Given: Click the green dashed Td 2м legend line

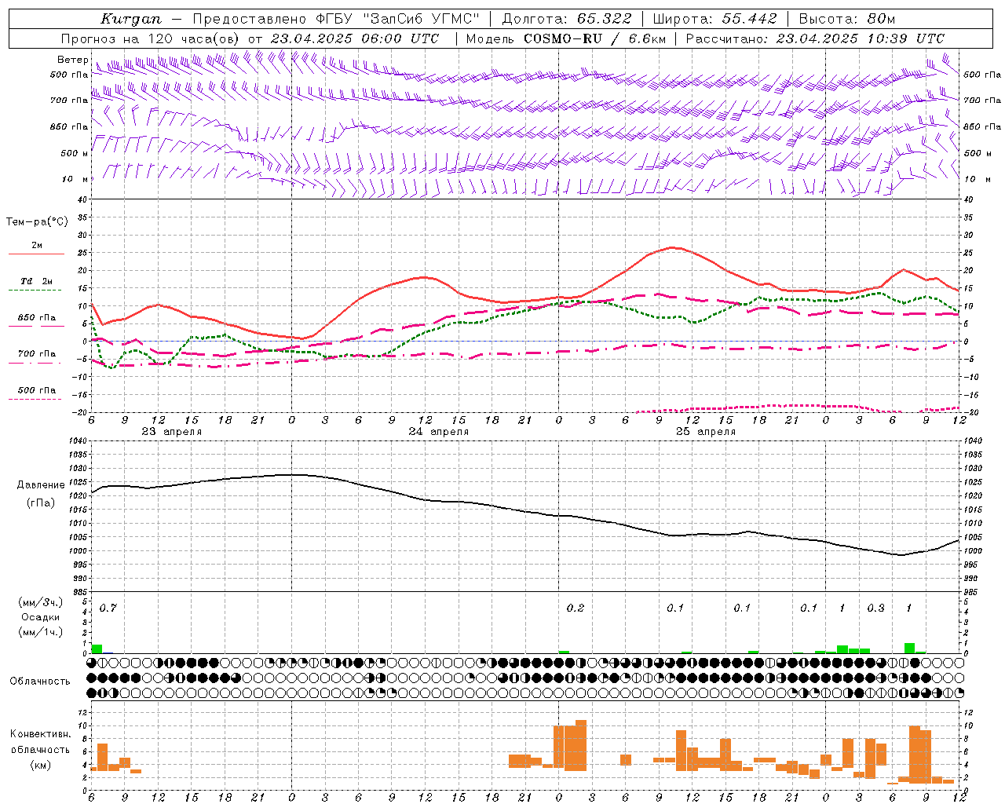Looking at the screenshot, I should [36, 291].
